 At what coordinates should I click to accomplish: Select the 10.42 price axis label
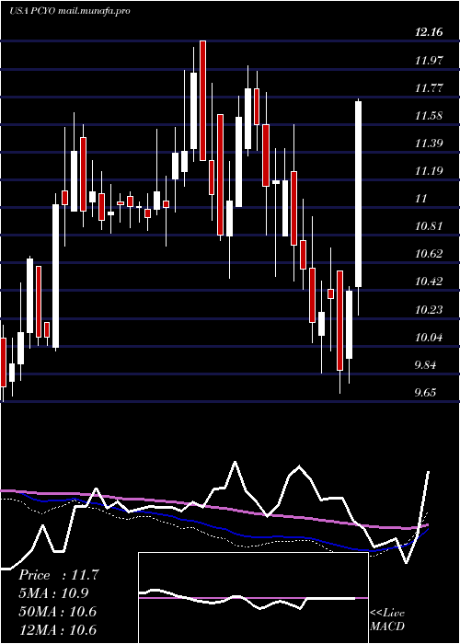pyautogui.click(x=429, y=282)
